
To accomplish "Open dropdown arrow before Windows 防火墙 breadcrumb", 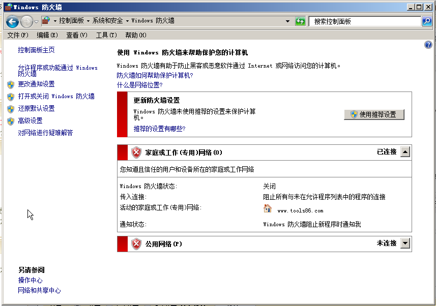I will (x=127, y=21).
